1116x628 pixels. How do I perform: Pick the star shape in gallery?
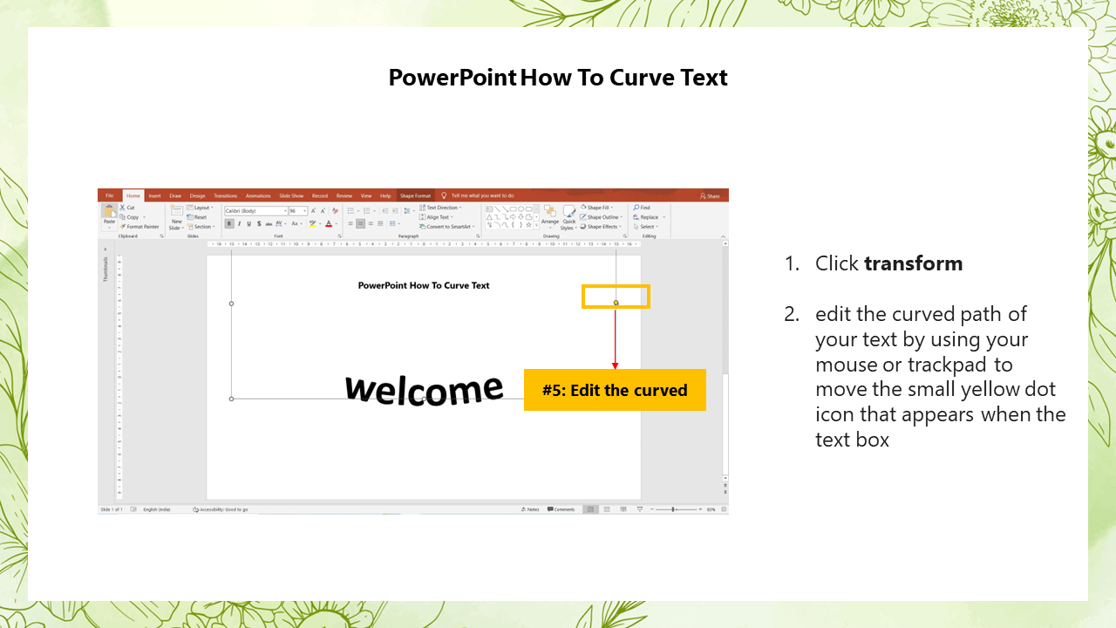tap(528, 225)
